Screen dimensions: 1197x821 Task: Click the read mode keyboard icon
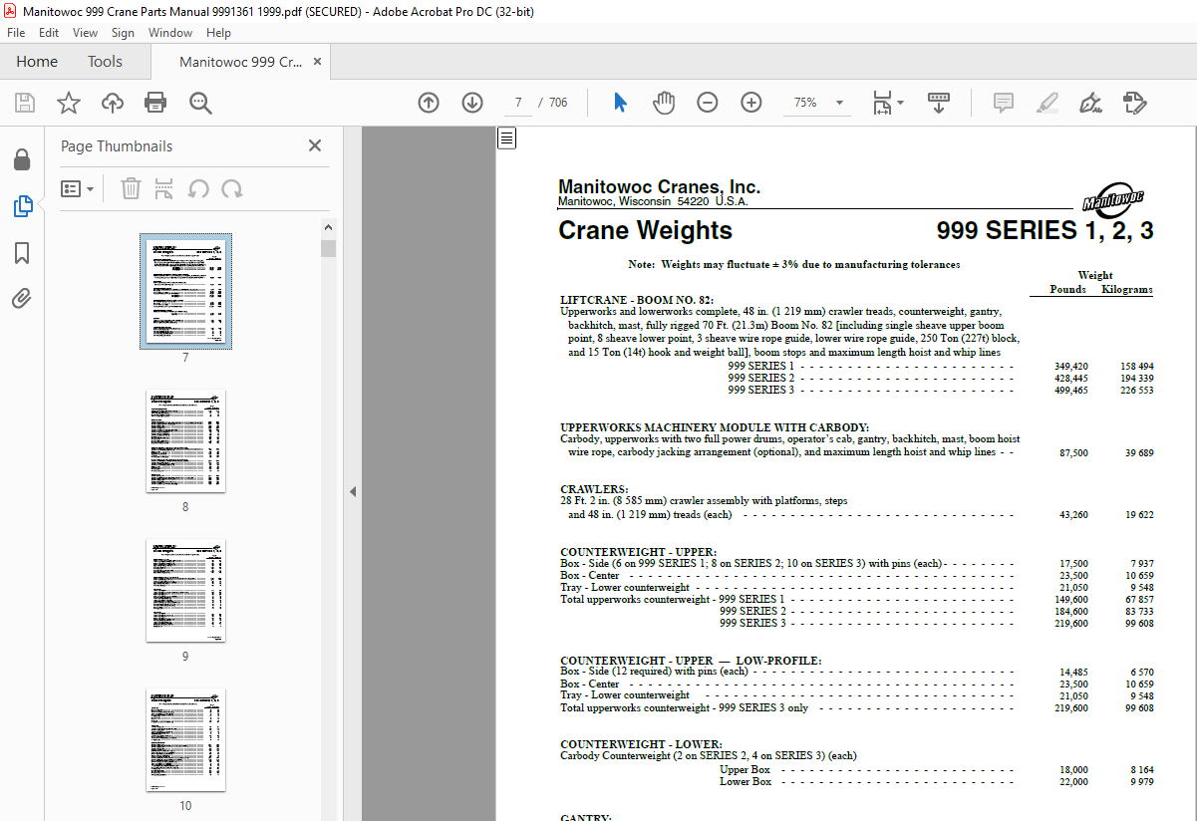point(939,103)
